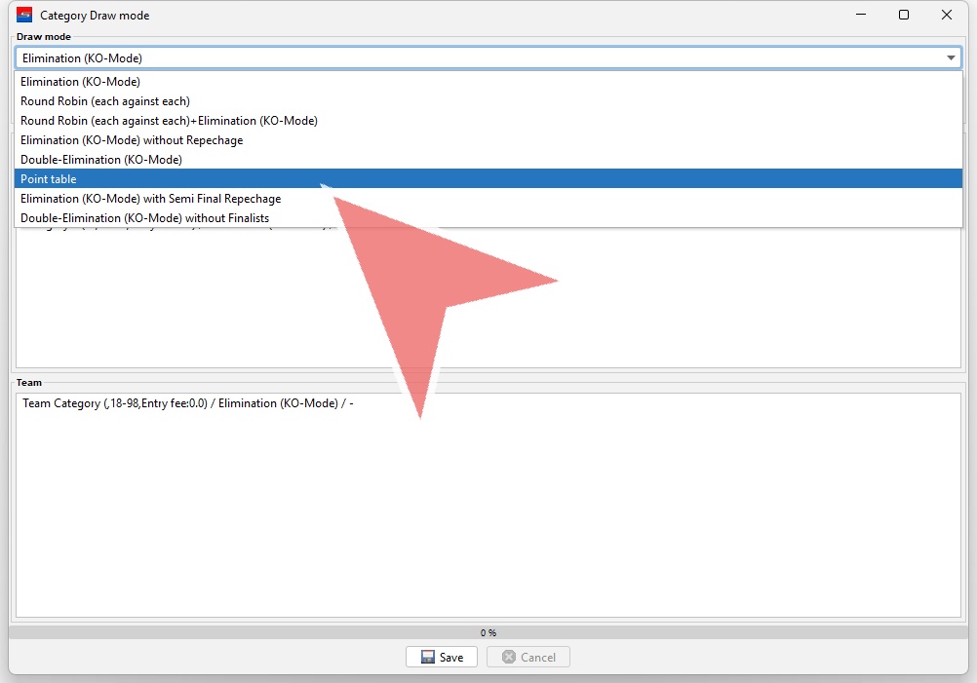Click the Draw mode combo box field
977x683 pixels.
click(478, 58)
